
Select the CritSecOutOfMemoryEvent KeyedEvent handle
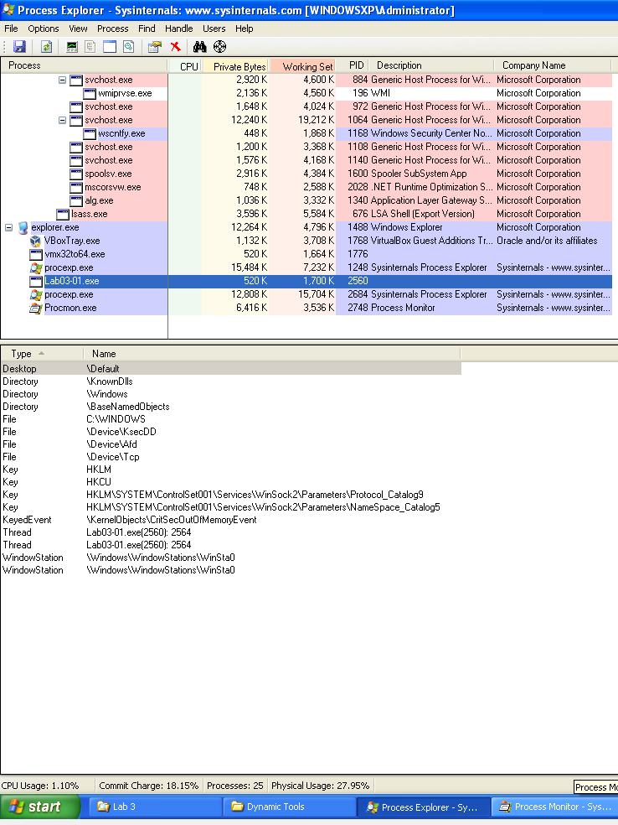(x=230, y=520)
